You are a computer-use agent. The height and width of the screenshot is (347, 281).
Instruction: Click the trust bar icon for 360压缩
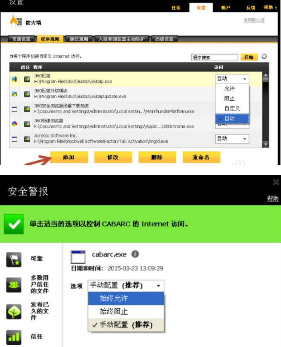coord(27,79)
